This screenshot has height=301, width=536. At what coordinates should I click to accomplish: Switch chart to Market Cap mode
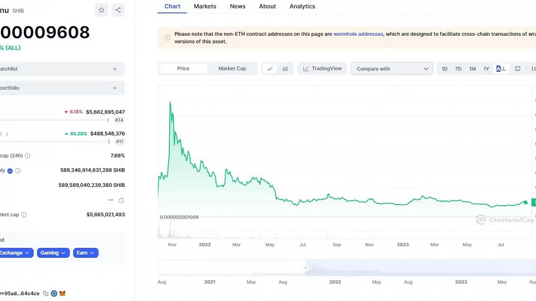(232, 68)
